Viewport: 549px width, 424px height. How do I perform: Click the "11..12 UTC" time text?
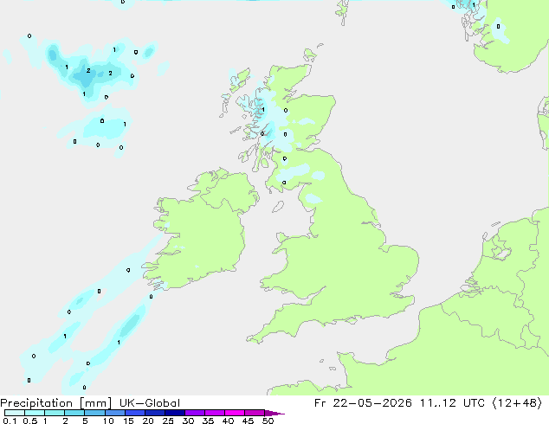[452, 403]
